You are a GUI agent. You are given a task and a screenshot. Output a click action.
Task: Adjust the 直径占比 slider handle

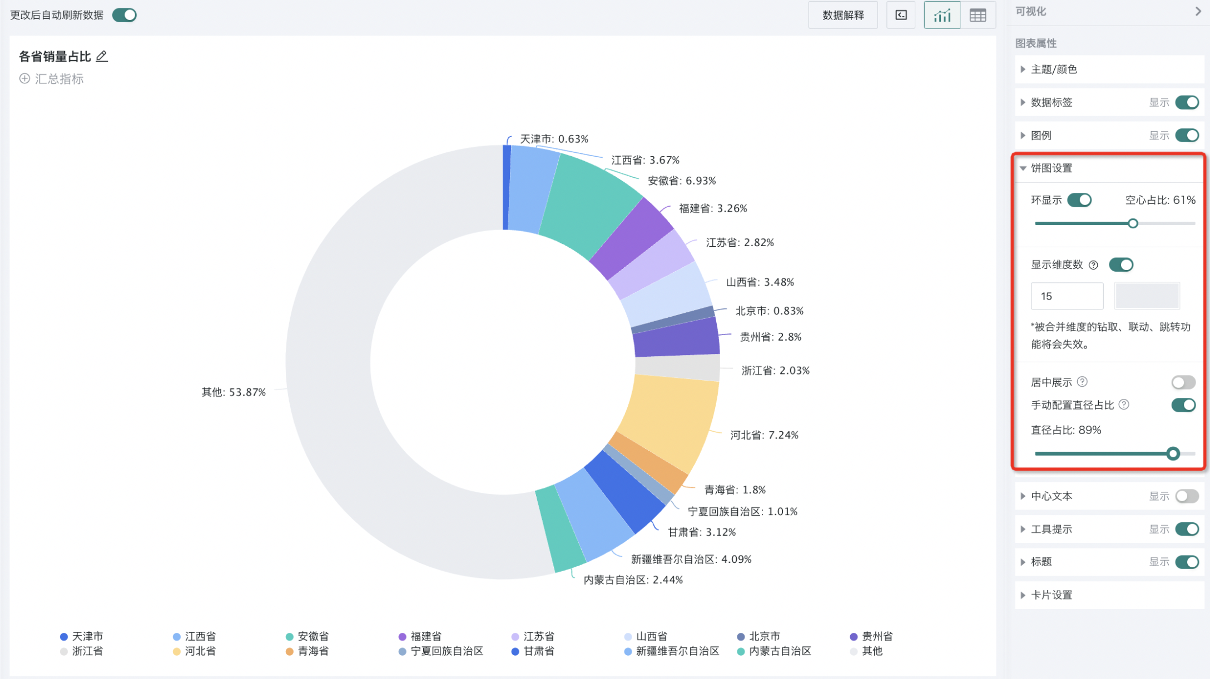tap(1173, 453)
